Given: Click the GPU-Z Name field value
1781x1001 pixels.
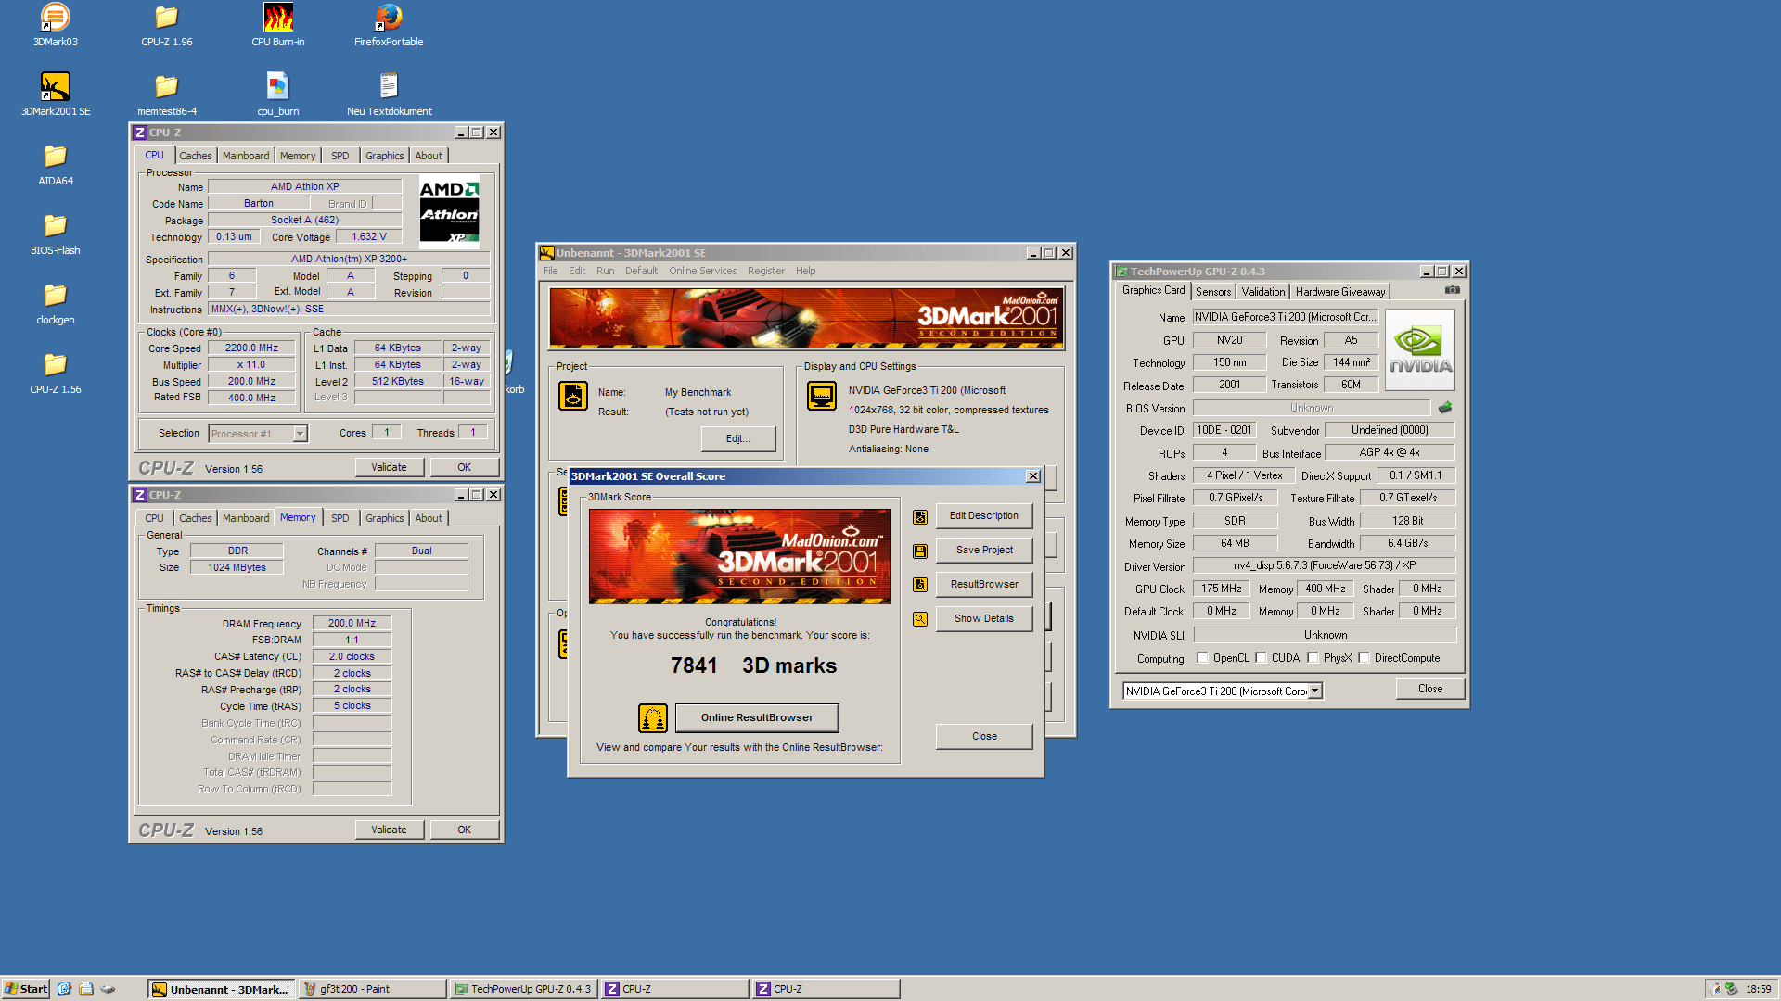Looking at the screenshot, I should coord(1286,317).
